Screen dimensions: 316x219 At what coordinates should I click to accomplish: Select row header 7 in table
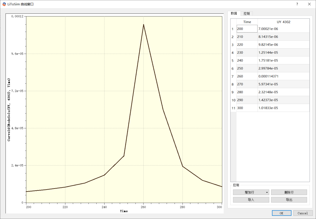(233, 76)
